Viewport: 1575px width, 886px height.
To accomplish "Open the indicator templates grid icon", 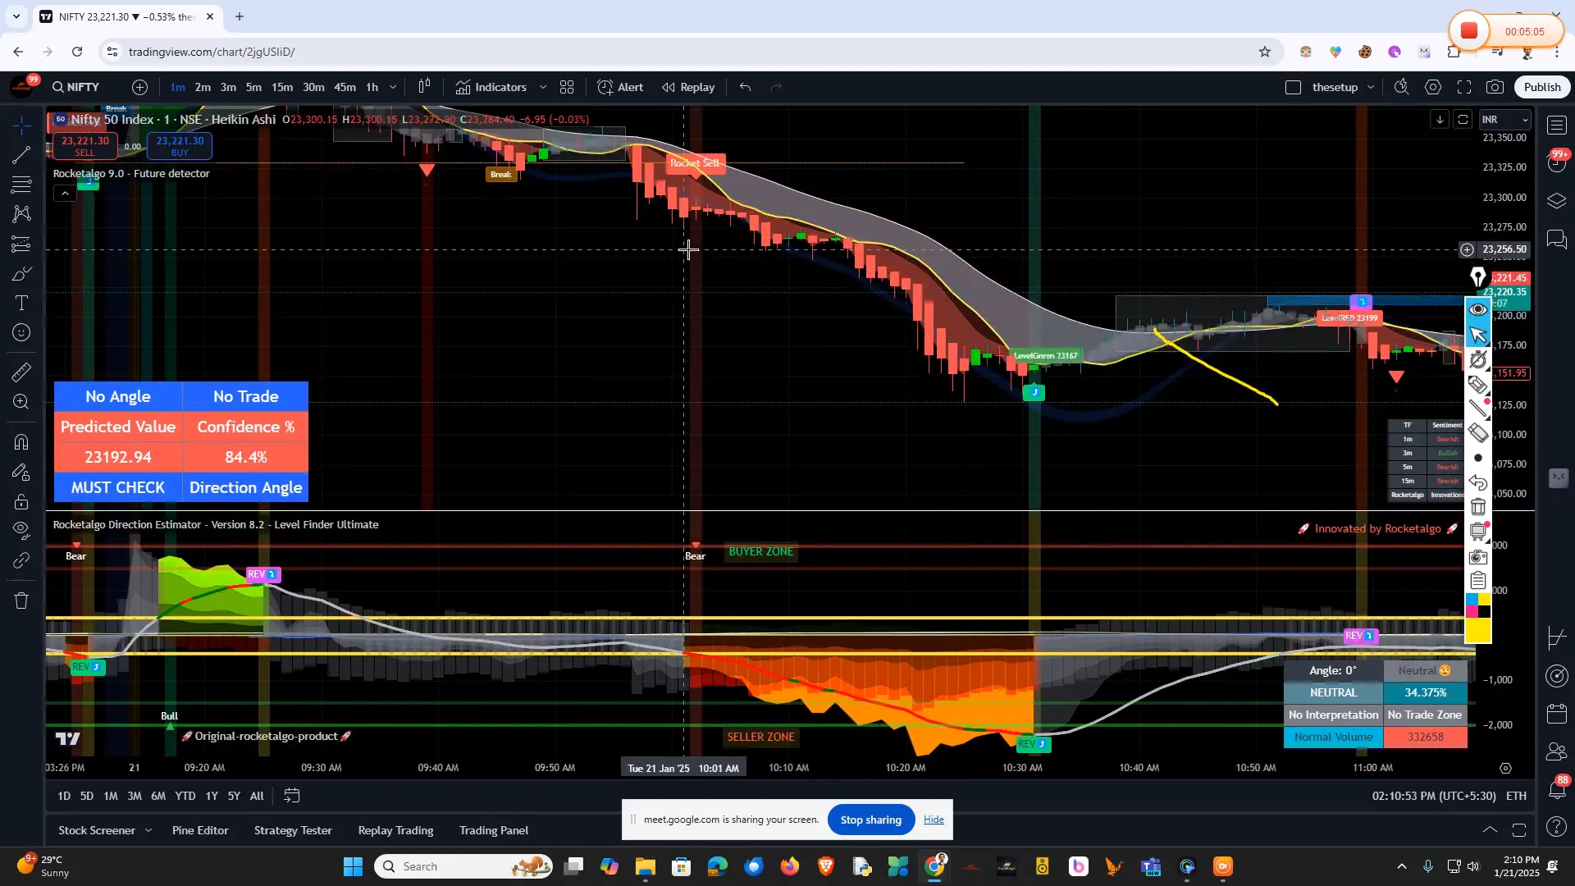I will coord(567,87).
